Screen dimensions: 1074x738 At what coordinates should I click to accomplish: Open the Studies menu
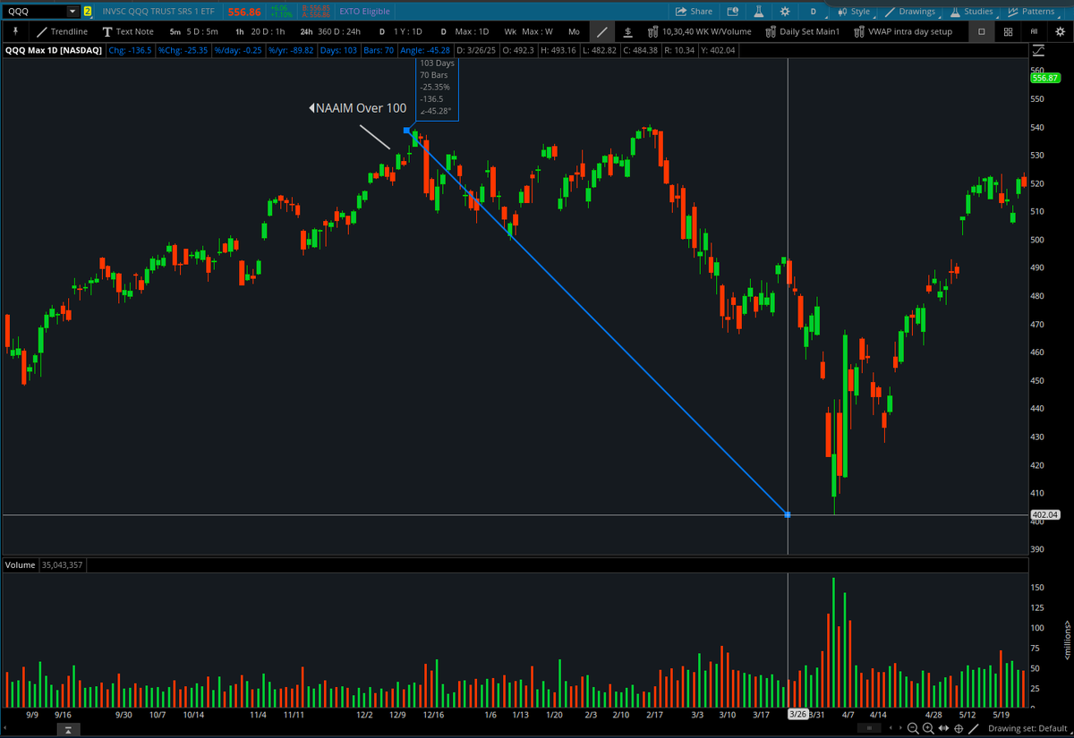tap(971, 12)
